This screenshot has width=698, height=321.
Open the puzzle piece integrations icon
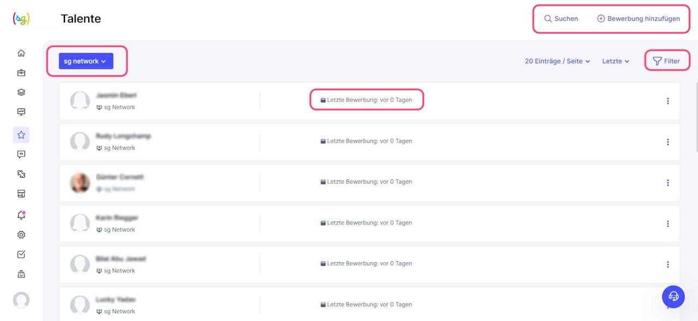pyautogui.click(x=21, y=174)
